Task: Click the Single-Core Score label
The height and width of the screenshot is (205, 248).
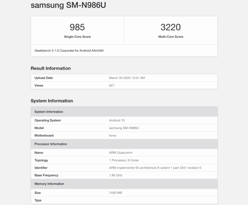Action: click(x=77, y=37)
